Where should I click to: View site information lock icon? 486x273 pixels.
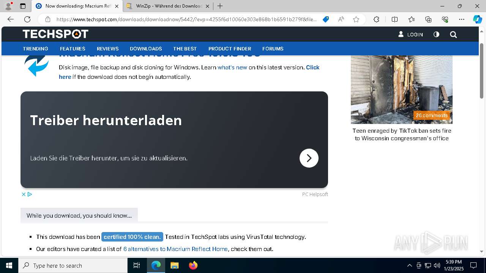[x=47, y=19]
